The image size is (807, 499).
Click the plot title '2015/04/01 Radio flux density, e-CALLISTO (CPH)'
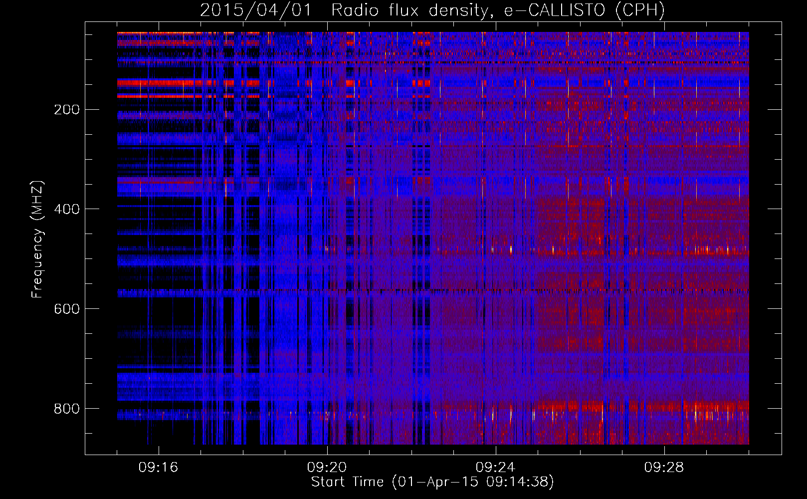pyautogui.click(x=432, y=10)
